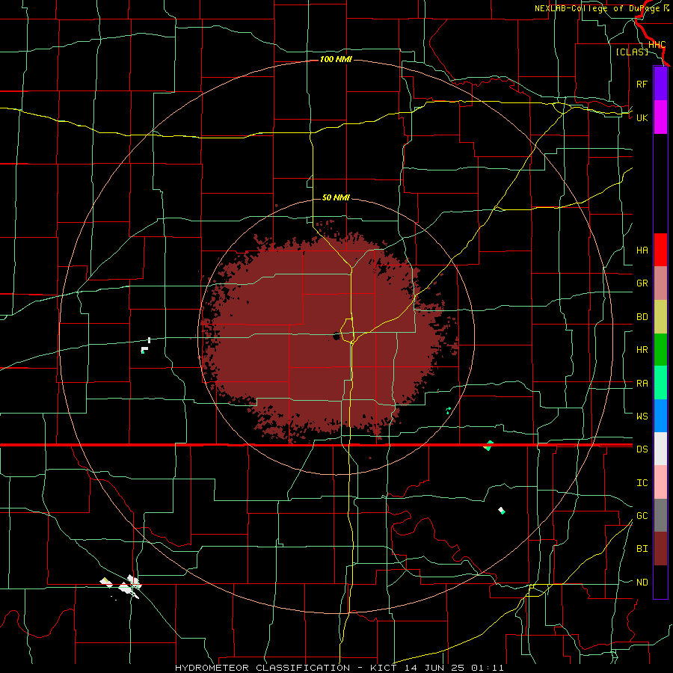The height and width of the screenshot is (673, 673).
Task: Click the GR legend label
Action: point(642,283)
